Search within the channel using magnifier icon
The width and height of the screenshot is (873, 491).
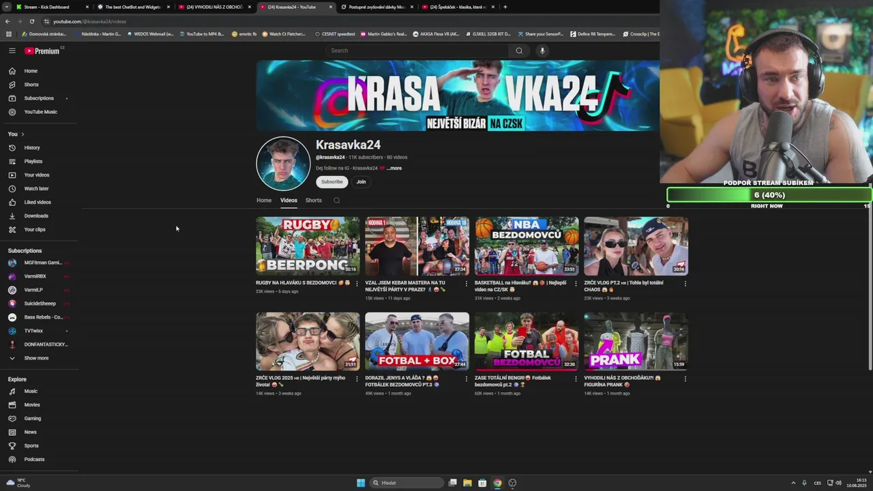tap(336, 200)
